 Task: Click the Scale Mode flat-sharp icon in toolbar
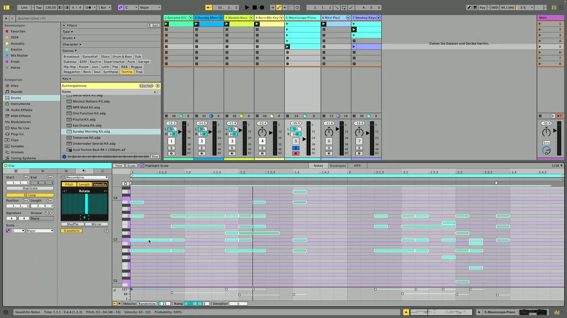[x=120, y=7]
